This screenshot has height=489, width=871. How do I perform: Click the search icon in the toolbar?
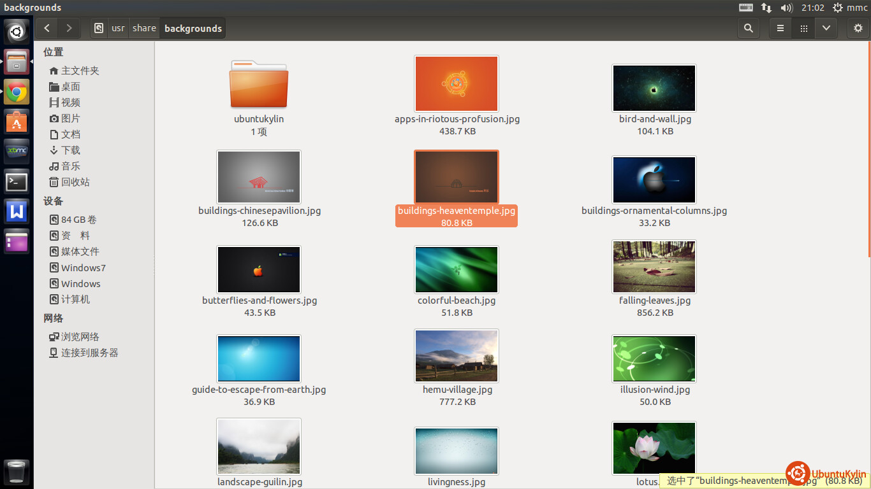pos(748,28)
